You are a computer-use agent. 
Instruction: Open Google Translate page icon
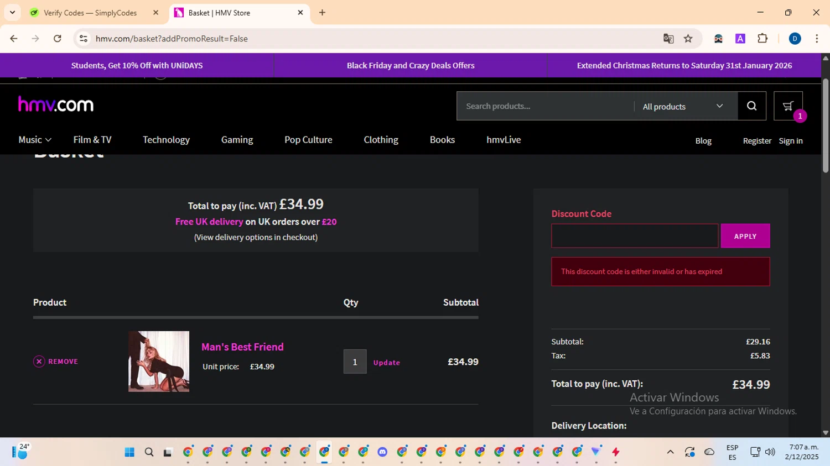(668, 39)
